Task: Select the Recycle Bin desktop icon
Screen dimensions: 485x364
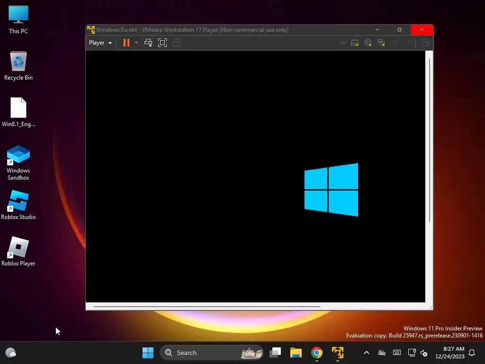Action: click(x=18, y=66)
